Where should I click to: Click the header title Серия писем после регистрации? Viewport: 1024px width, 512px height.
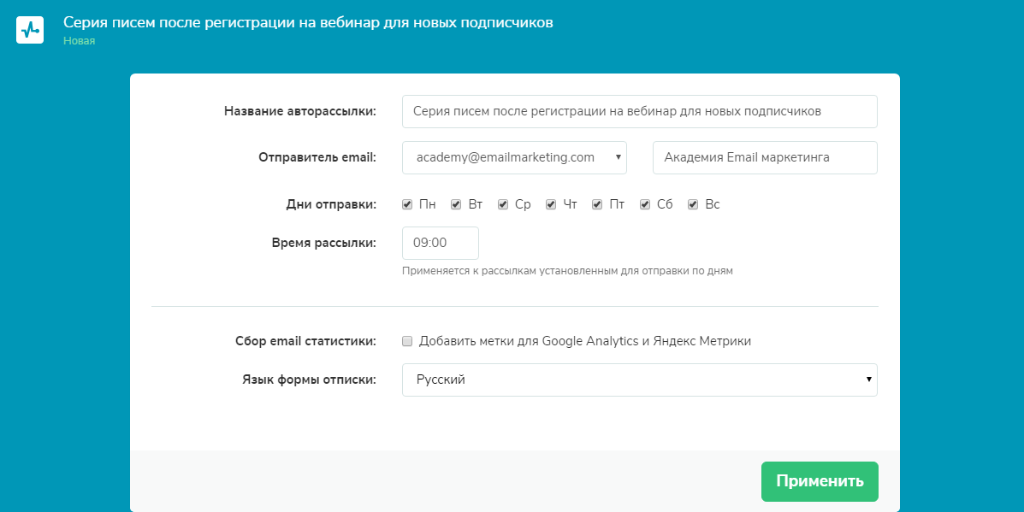(308, 22)
